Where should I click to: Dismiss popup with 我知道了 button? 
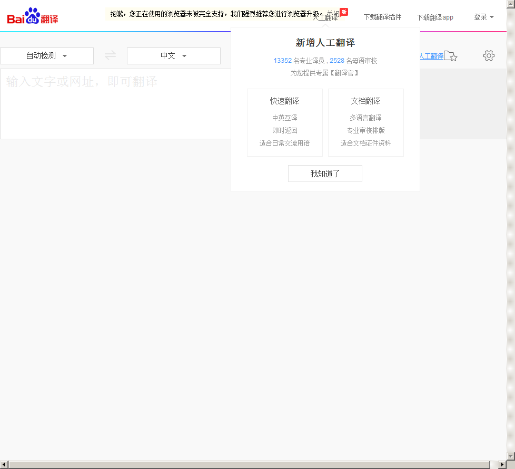325,174
